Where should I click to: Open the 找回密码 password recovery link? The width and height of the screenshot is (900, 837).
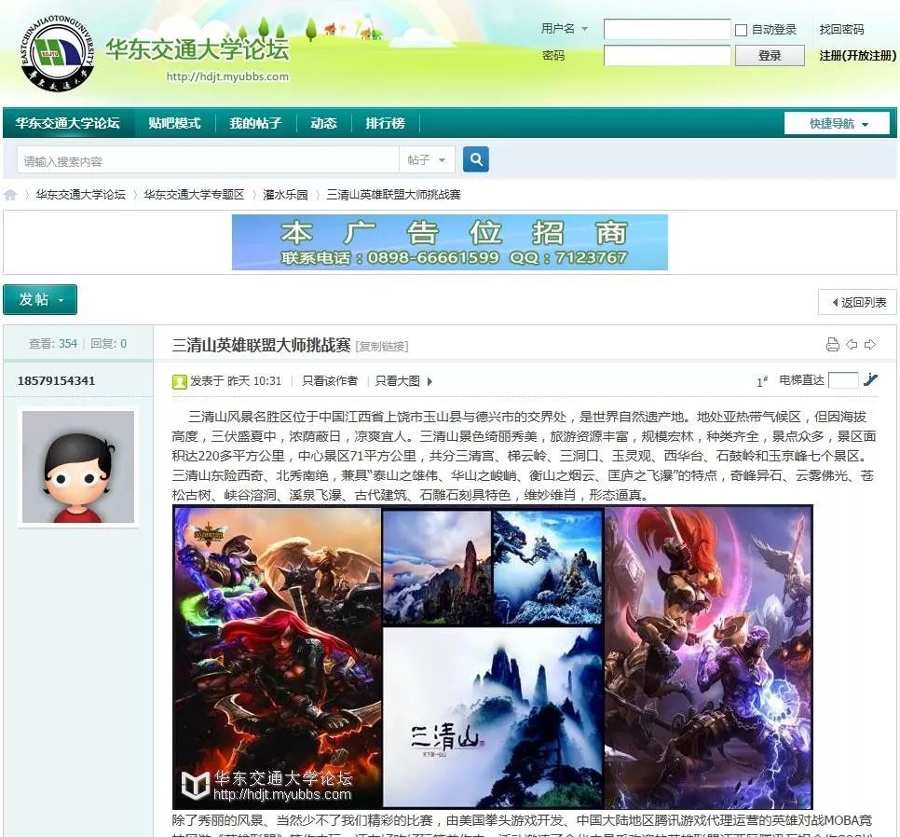coord(842,29)
